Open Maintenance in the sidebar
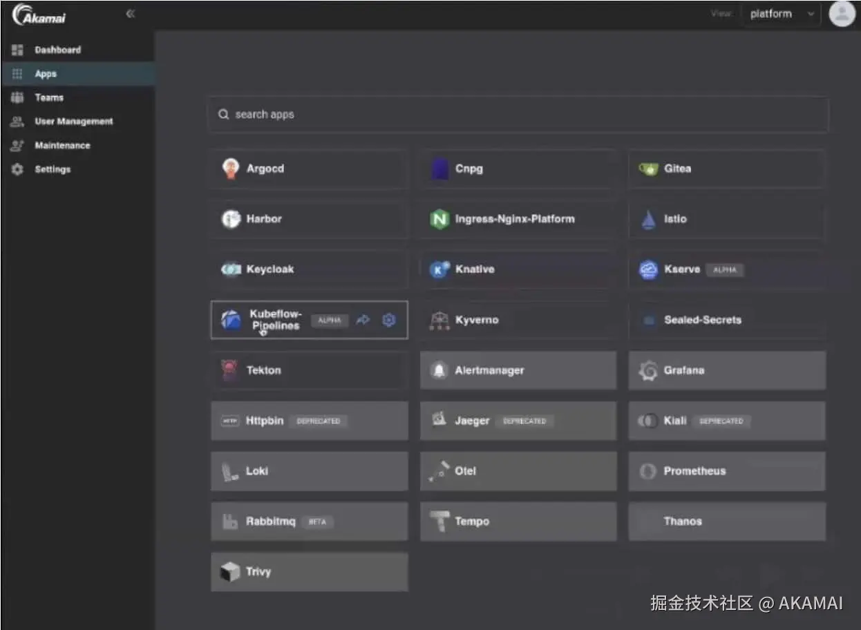 77,145
